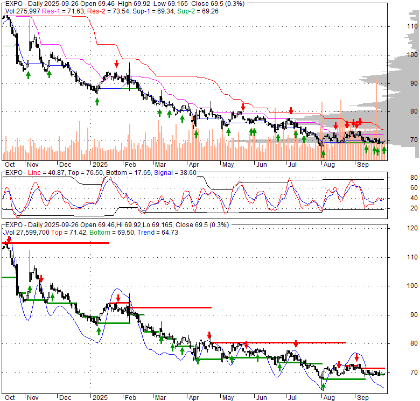Click the red down arrow in mid-May on top chart
420x401 pixels.
click(243, 107)
